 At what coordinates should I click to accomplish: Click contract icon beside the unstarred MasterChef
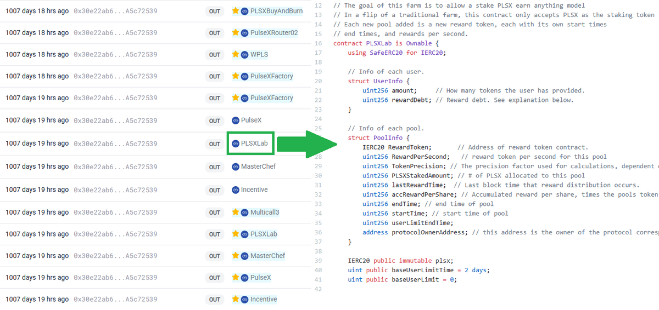(x=236, y=167)
